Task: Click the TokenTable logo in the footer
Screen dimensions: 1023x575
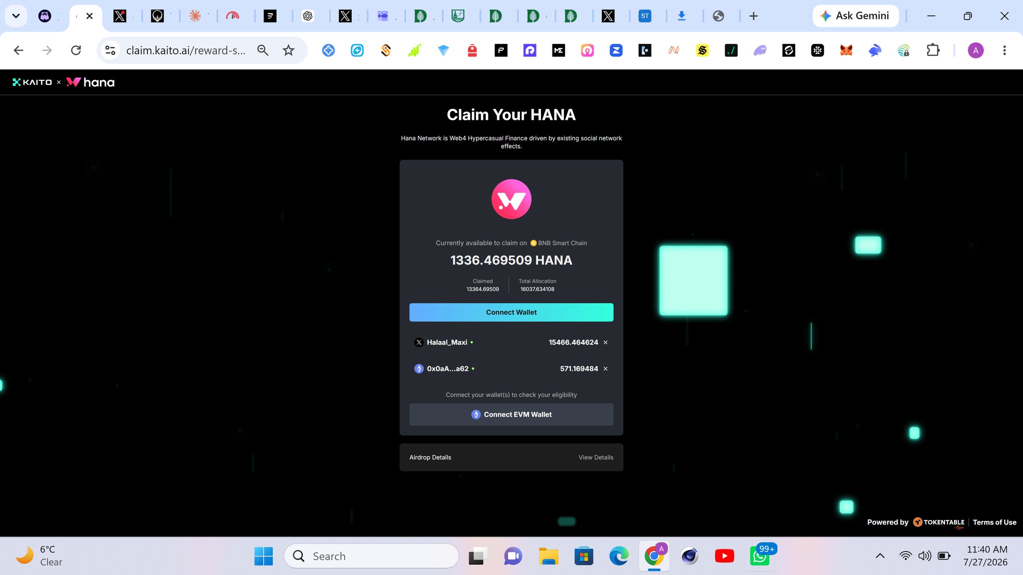Action: 939,522
